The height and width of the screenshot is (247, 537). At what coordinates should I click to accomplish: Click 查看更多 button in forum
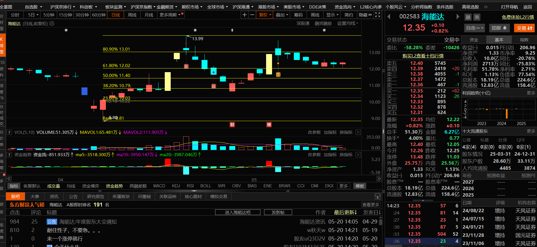(x=371, y=205)
